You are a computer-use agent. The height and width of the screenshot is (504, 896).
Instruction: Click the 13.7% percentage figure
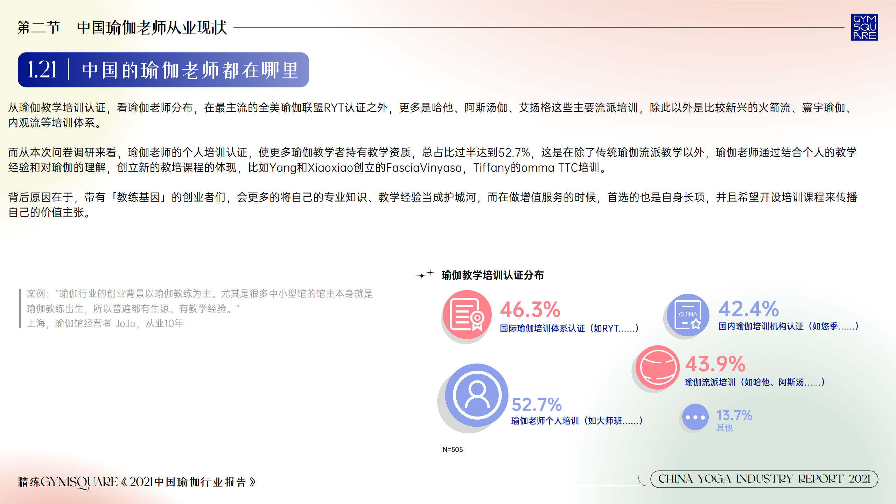[734, 415]
